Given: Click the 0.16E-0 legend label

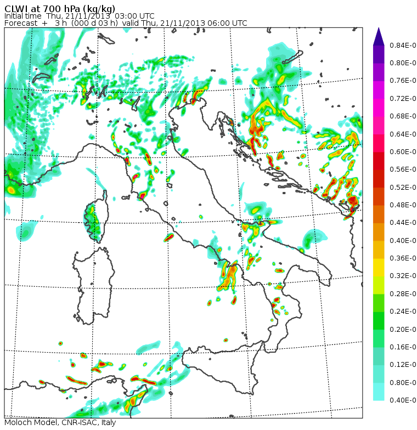Looking at the screenshot, I should [403, 347].
